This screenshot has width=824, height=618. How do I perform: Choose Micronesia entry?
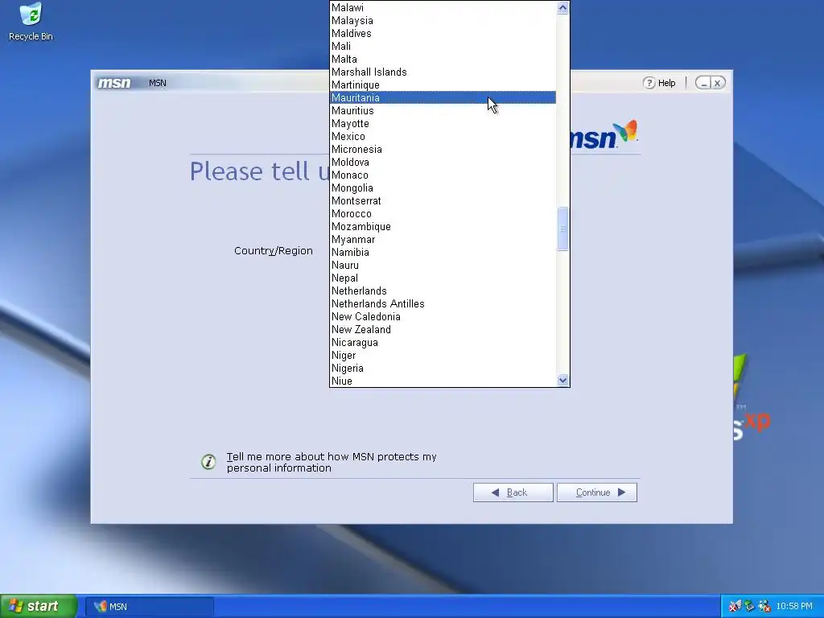[443, 149]
